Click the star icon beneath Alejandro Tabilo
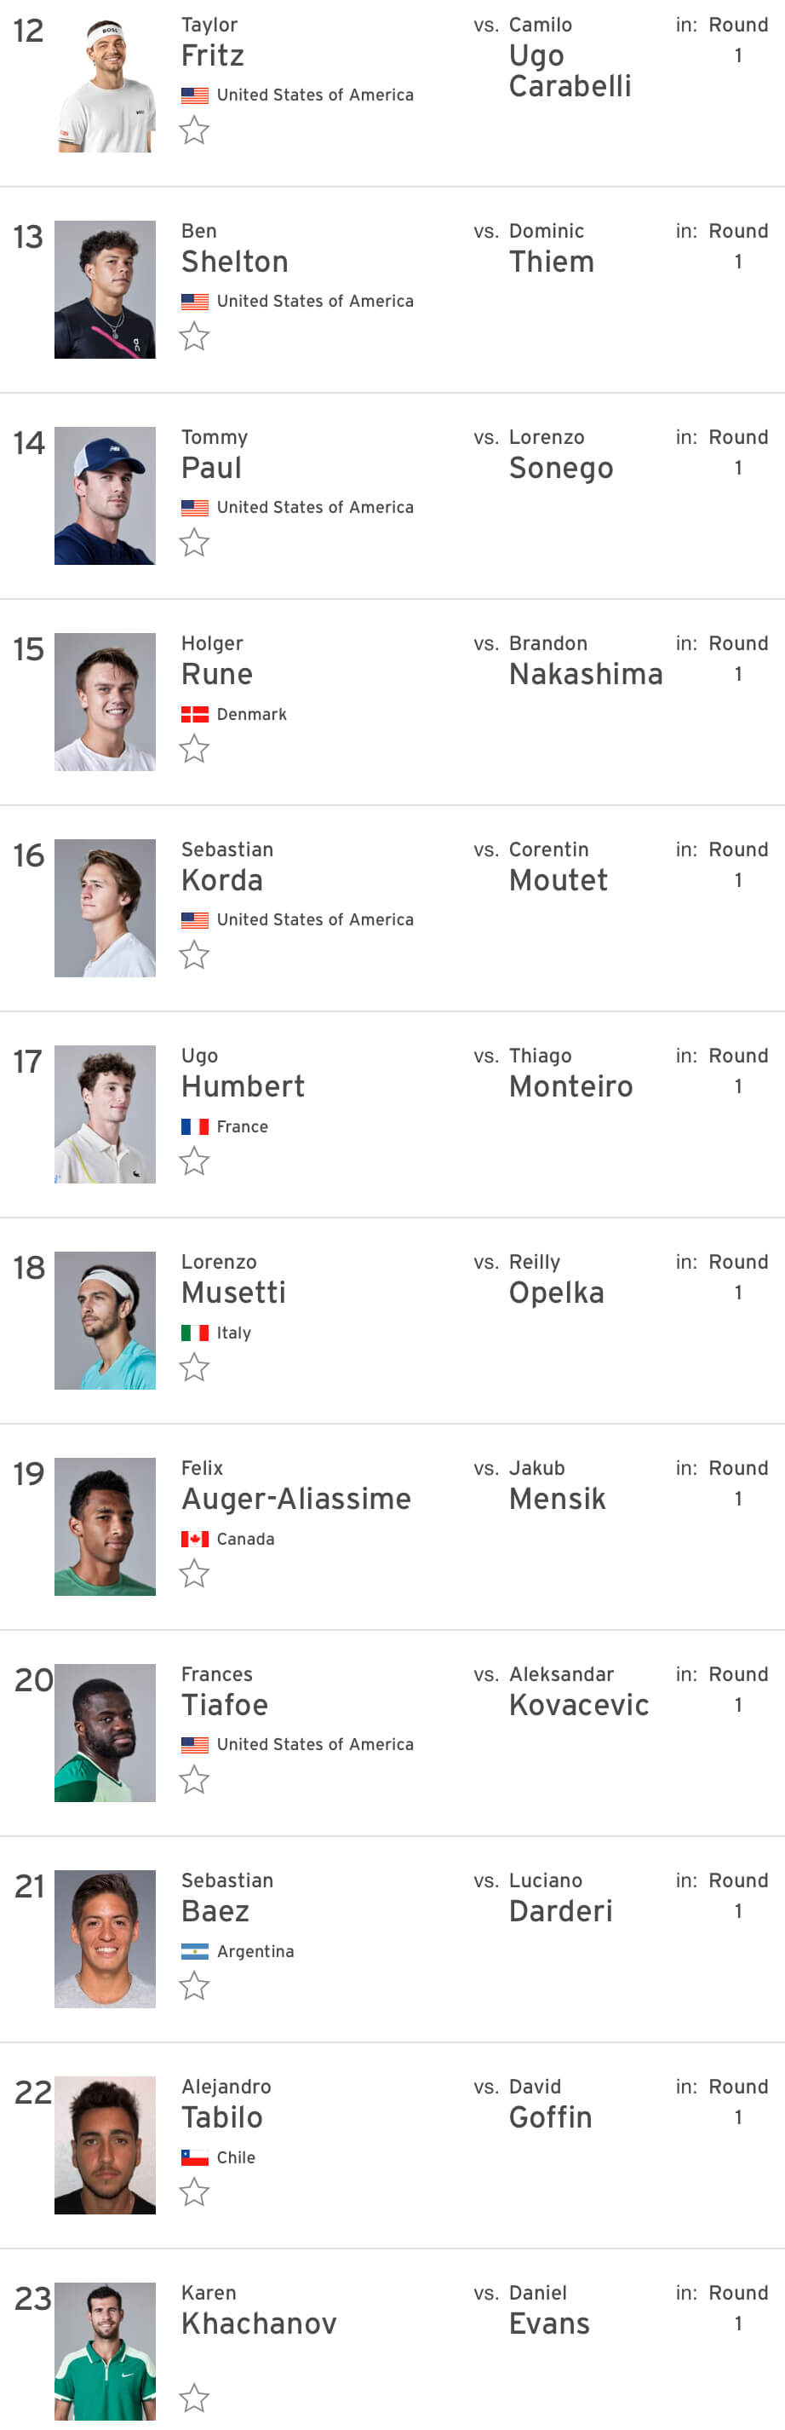785x2430 pixels. tap(194, 2192)
